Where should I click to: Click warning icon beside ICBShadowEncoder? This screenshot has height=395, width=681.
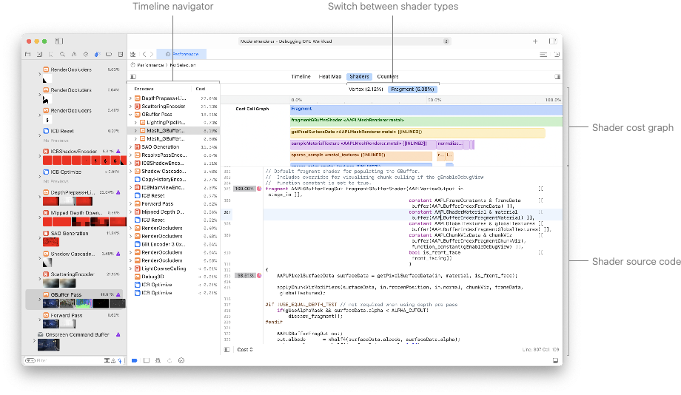(x=118, y=151)
